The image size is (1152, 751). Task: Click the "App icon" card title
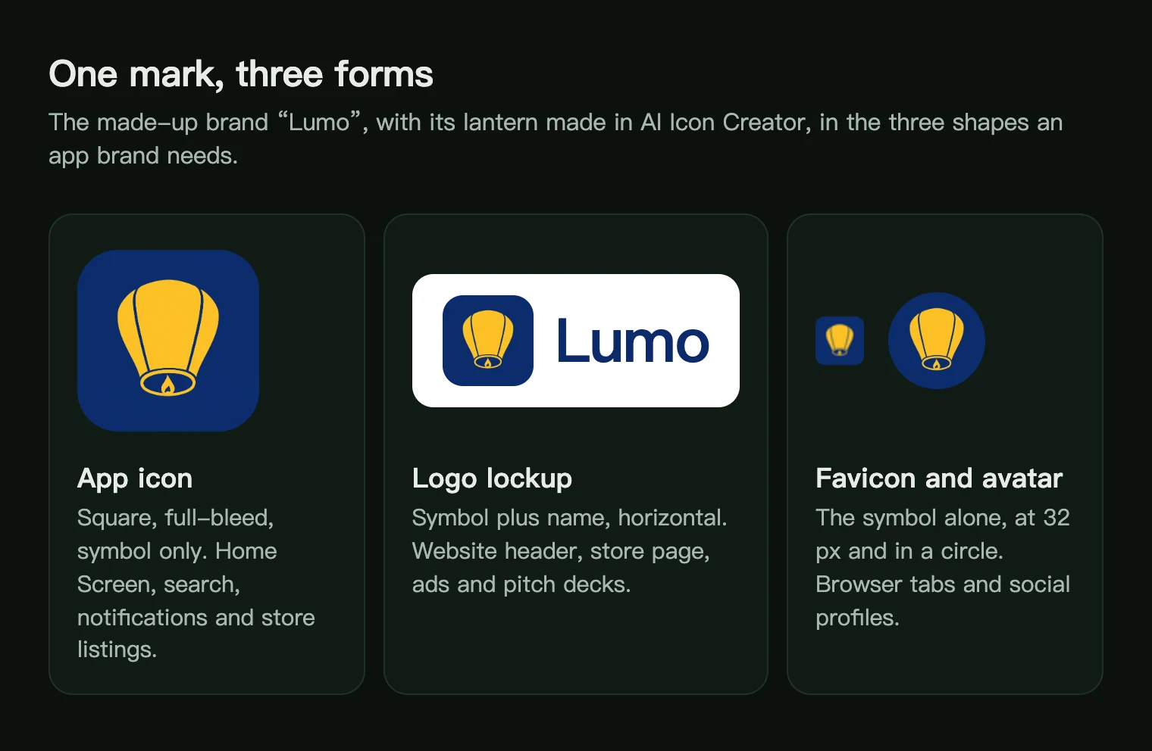(x=135, y=478)
